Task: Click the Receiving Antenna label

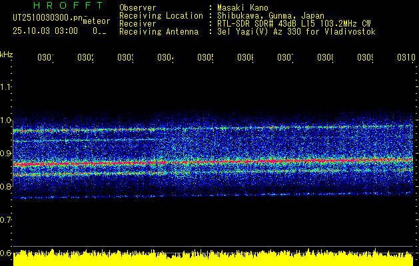Action: tap(159, 32)
